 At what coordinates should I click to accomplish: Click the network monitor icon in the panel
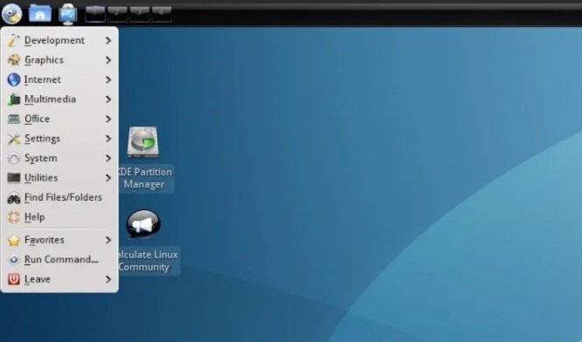click(x=68, y=14)
